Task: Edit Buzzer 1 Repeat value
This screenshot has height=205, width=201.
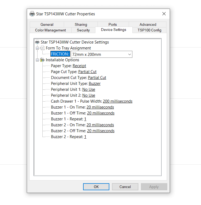Action: coord(85,119)
